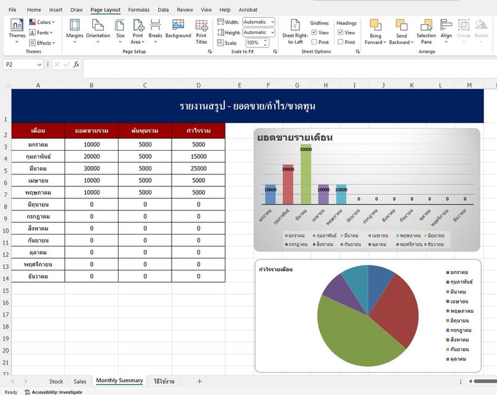This screenshot has height=395, width=497.
Task: Select column D header
Action: click(198, 85)
